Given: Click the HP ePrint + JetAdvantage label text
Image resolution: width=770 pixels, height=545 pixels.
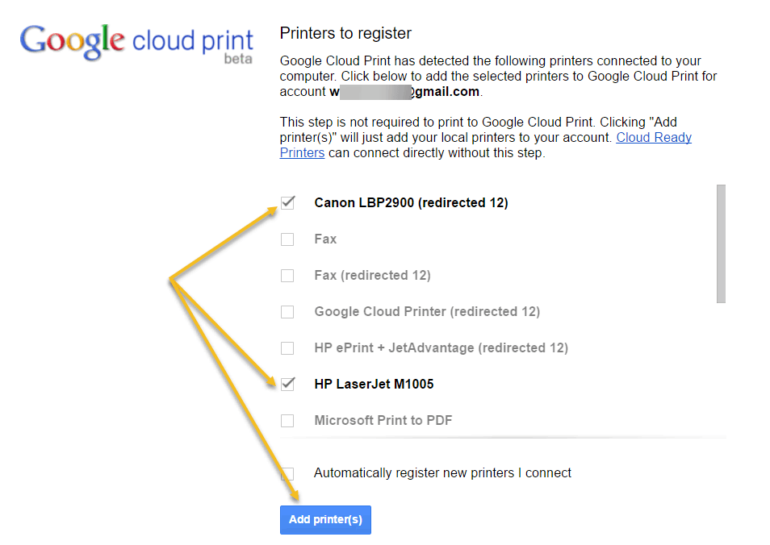Looking at the screenshot, I should pos(441,348).
